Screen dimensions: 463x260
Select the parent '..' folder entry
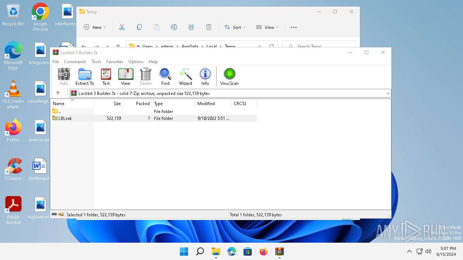154,112
